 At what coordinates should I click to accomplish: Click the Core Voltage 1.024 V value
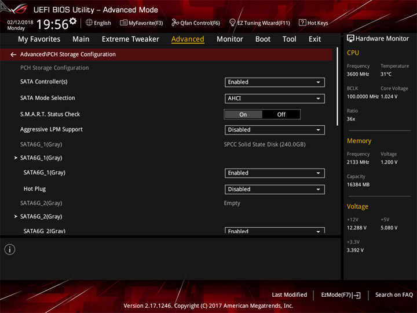pos(389,97)
